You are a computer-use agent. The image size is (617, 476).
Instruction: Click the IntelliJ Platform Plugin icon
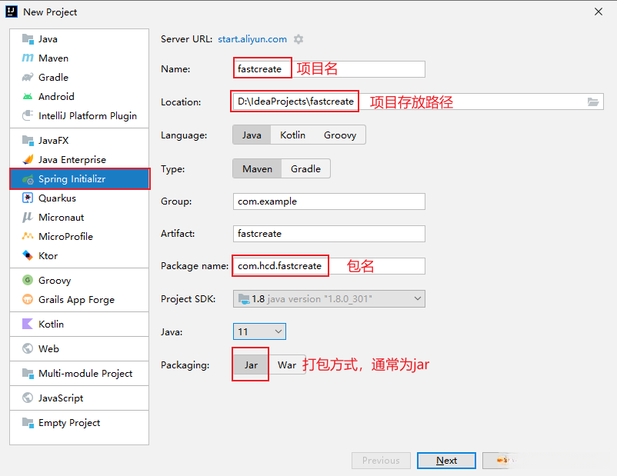coord(28,115)
